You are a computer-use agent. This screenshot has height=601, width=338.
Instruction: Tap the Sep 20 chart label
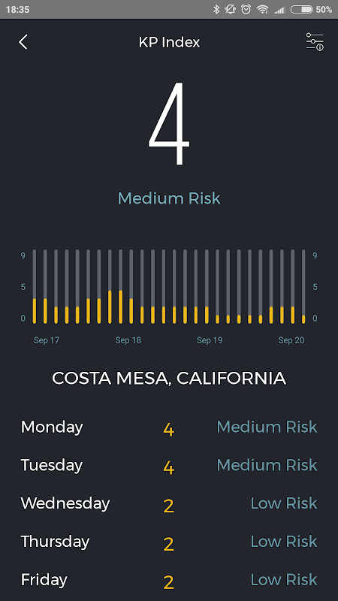point(291,340)
